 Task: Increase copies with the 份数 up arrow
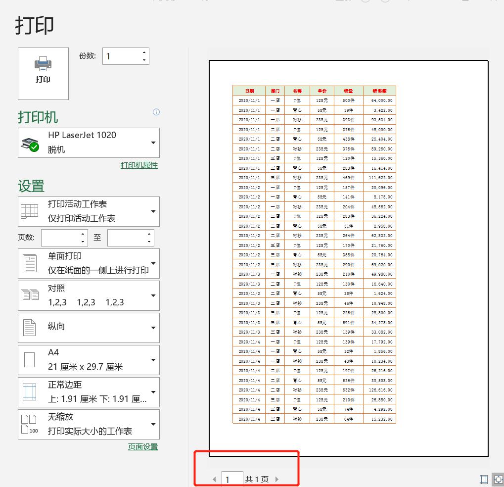pyautogui.click(x=143, y=52)
